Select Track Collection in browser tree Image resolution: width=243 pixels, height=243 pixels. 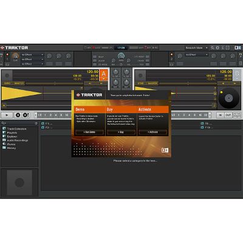click(x=17, y=129)
